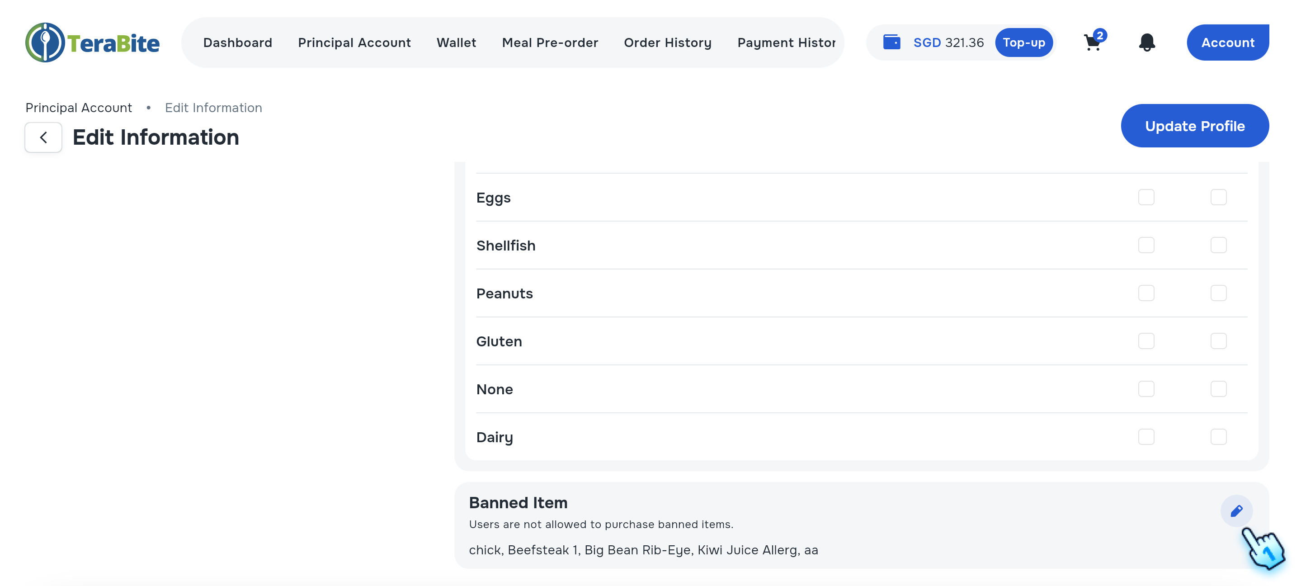
Task: Click the Top-up button
Action: 1024,43
